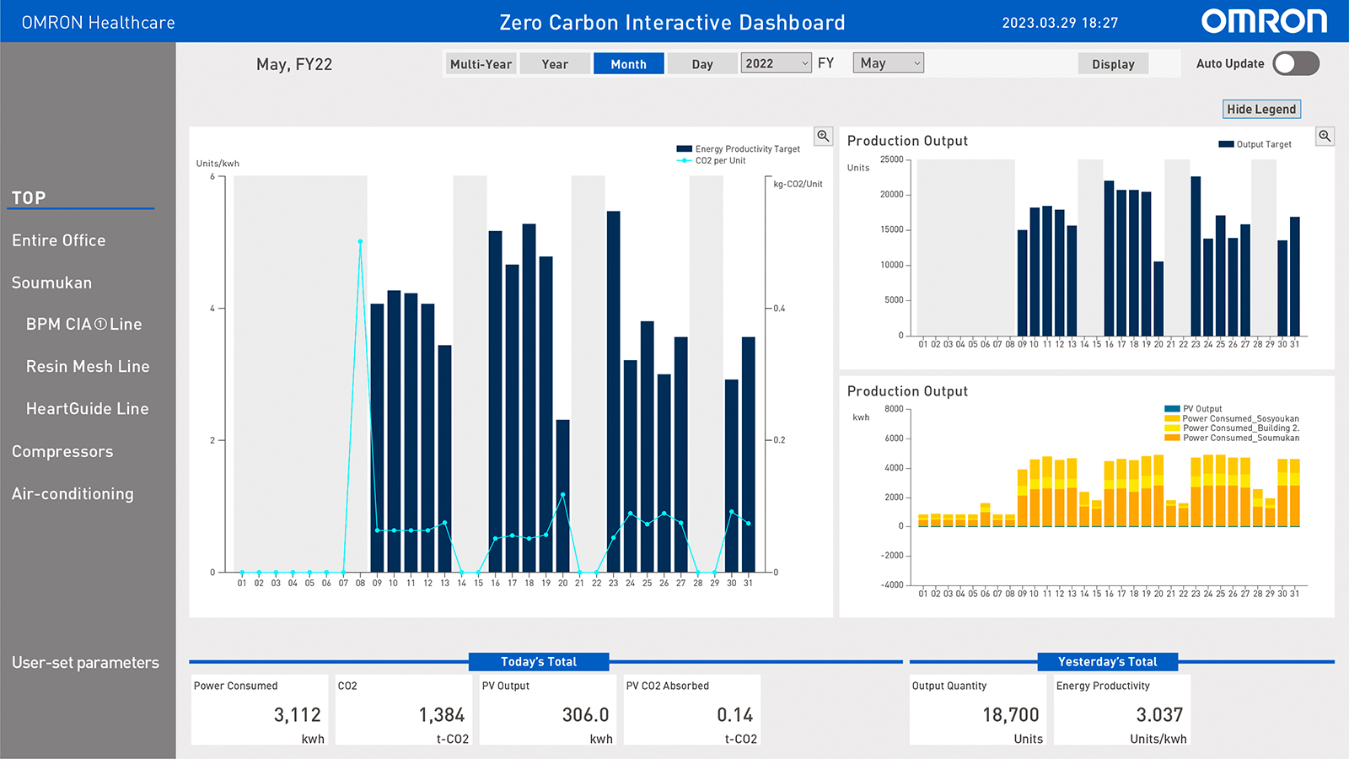Open the May month dropdown
Viewport: 1349px width, 759px height.
click(889, 63)
